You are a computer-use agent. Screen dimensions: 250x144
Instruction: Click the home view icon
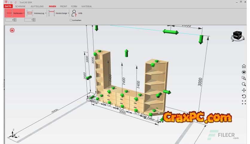(244, 66)
